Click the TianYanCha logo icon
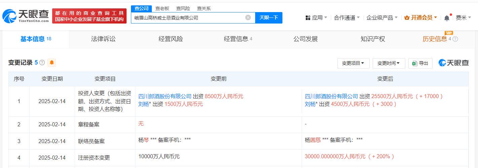 coord(9,16)
